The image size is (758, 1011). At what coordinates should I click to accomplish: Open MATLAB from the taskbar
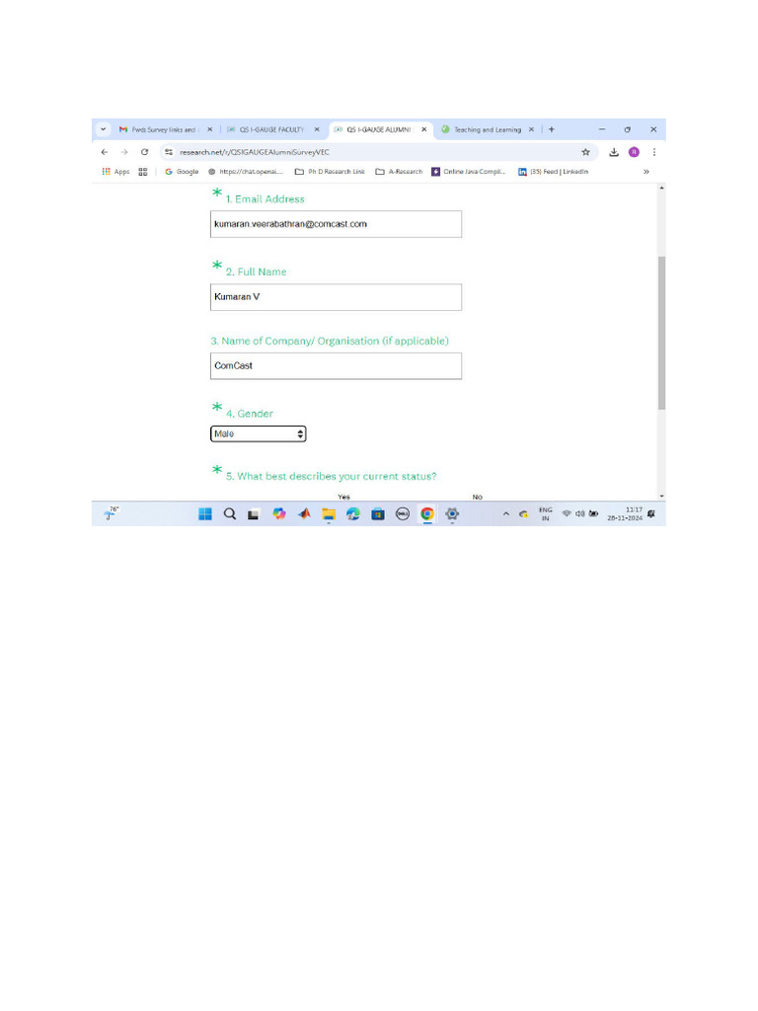(x=304, y=513)
